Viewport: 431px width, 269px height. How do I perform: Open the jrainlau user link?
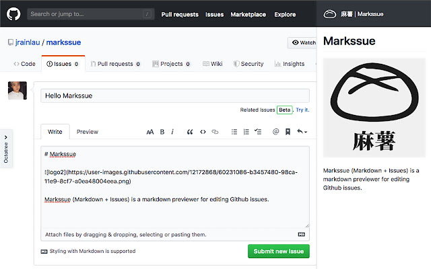(28, 42)
